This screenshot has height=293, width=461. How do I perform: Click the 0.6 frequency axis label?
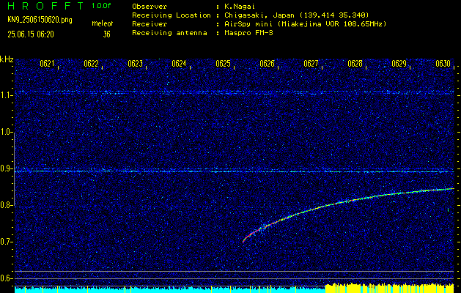tap(6, 278)
